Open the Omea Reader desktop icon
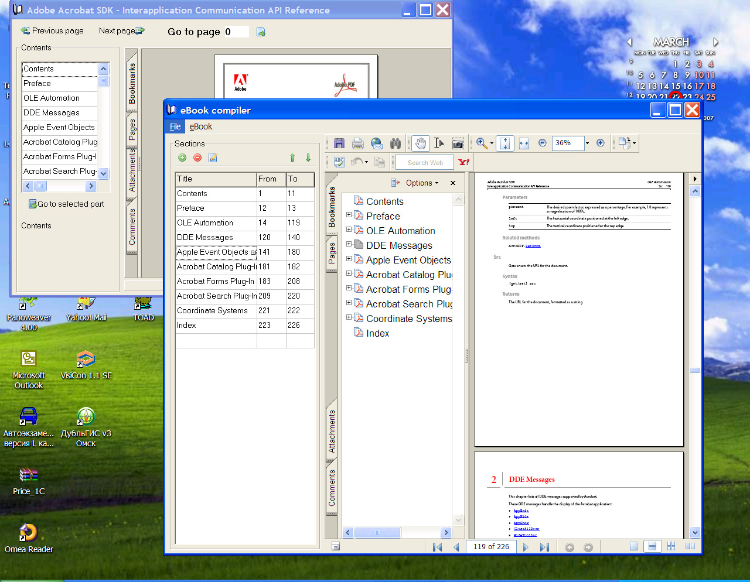 (29, 539)
